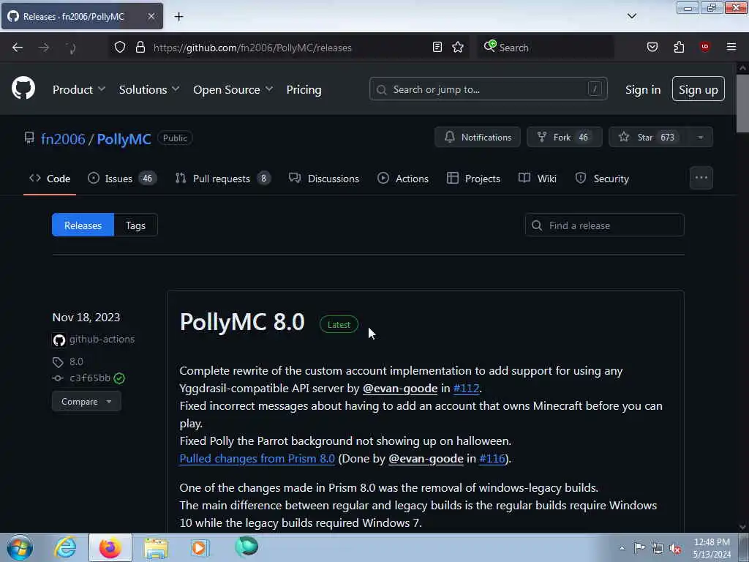Viewport: 749px width, 562px height.
Task: Show checks via green verified checkmark
Action: (x=119, y=378)
